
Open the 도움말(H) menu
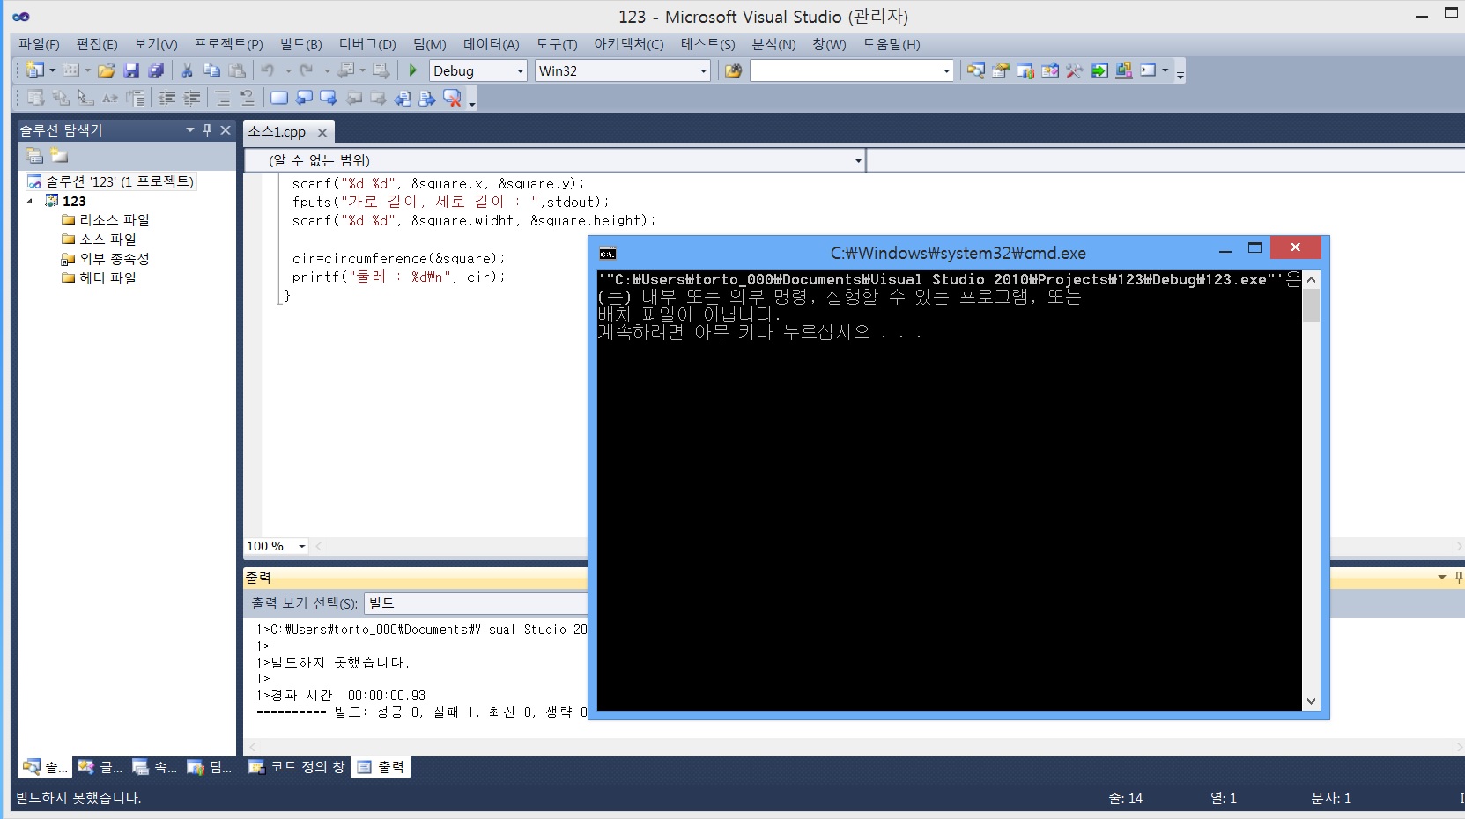pos(892,44)
